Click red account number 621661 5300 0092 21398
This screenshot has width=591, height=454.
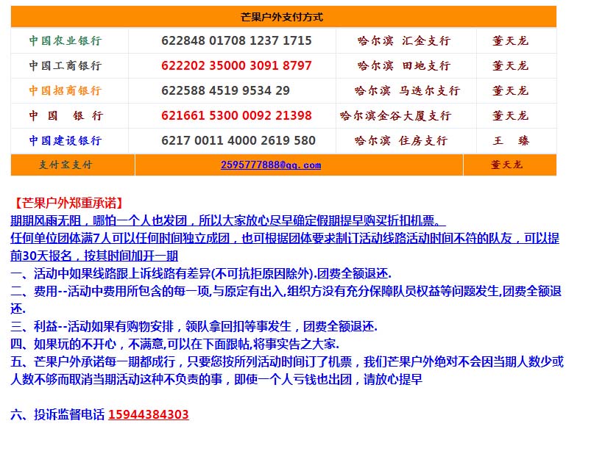pyautogui.click(x=236, y=116)
